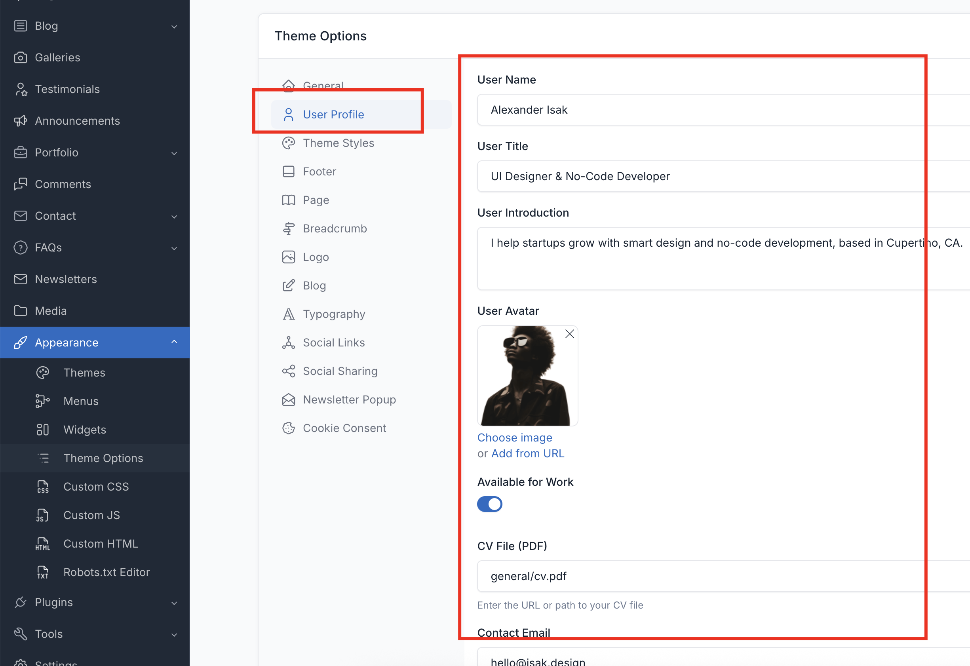The height and width of the screenshot is (666, 970).
Task: Select the user avatar thumbnail
Action: click(x=528, y=375)
